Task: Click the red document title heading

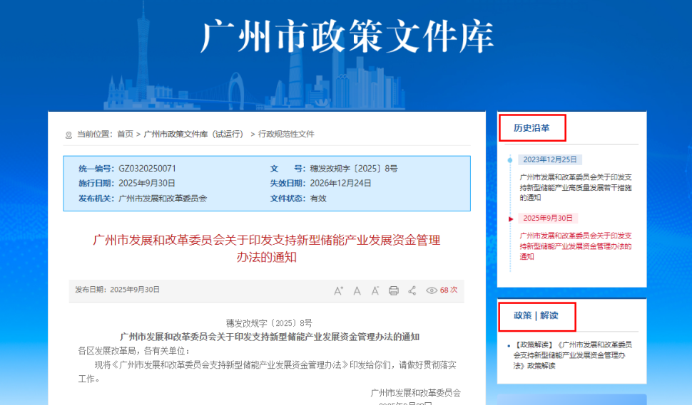Action: coord(266,248)
